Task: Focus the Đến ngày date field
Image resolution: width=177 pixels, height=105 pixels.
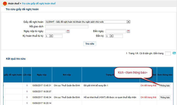Action: (x=116, y=31)
